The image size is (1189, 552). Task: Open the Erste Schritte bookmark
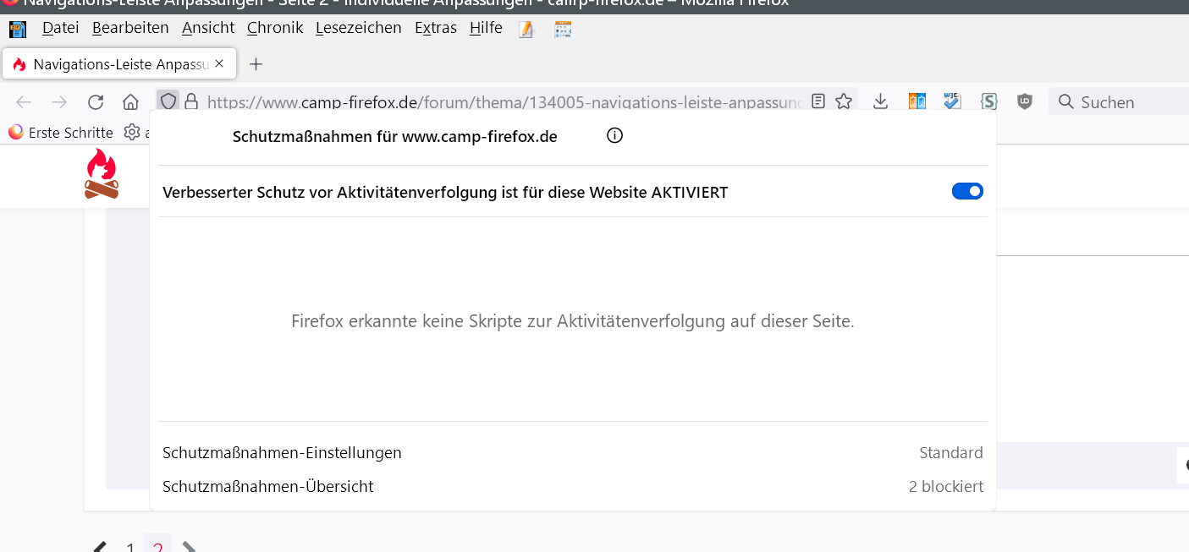[61, 133]
